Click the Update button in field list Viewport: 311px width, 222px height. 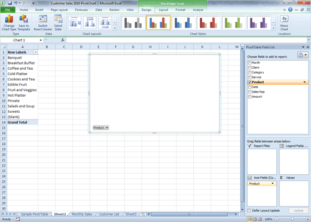298,211
